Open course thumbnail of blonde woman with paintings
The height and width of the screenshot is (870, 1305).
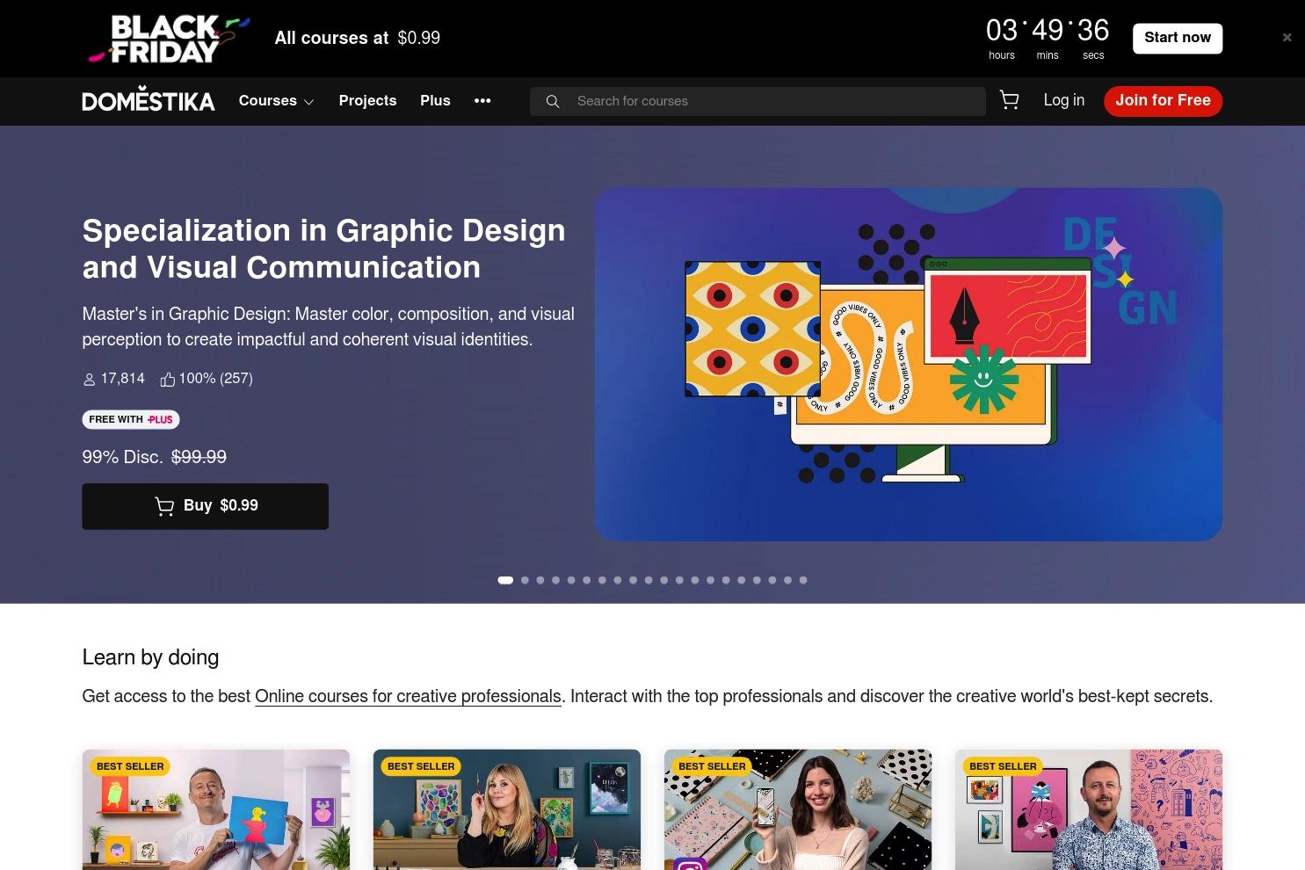(x=507, y=809)
